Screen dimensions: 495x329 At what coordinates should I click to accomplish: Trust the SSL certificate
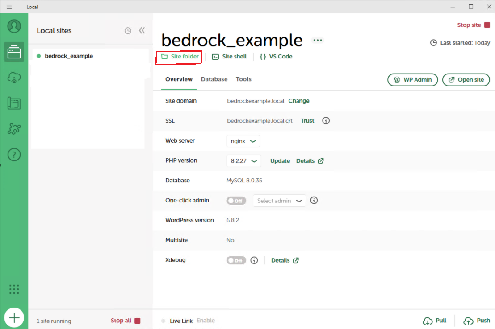point(307,121)
